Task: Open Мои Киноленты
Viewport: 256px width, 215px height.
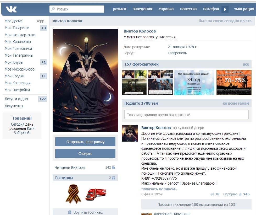Action: coord(18,42)
